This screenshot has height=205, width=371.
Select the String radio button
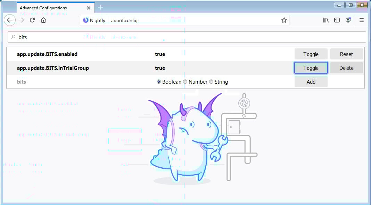coord(211,82)
